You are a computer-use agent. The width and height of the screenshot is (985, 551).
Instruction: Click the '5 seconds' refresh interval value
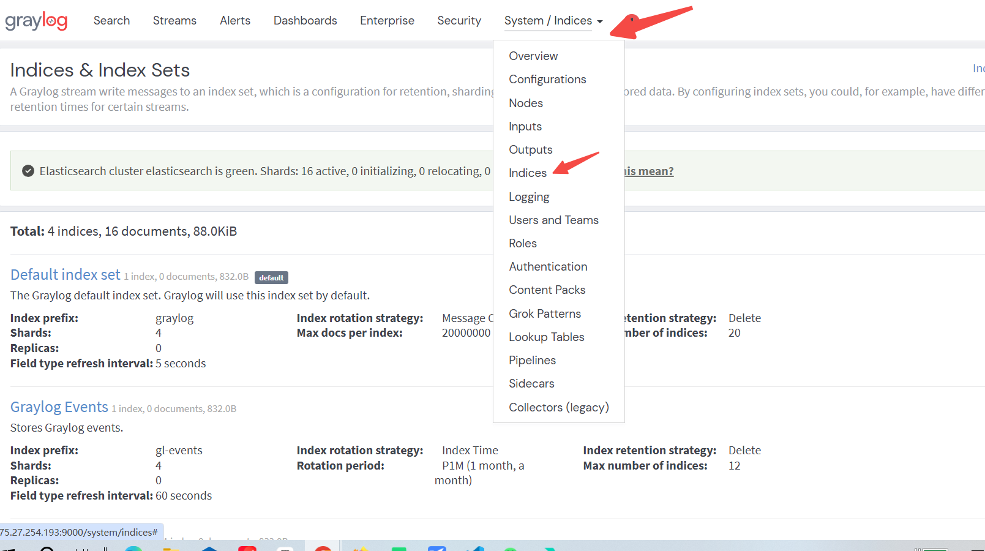tap(181, 363)
